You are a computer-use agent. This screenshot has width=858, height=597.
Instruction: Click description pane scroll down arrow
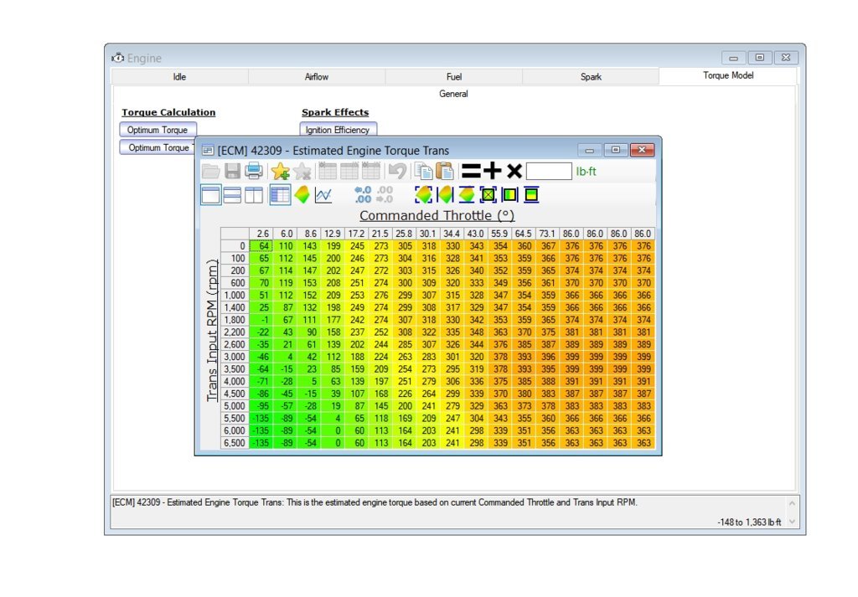[x=792, y=522]
